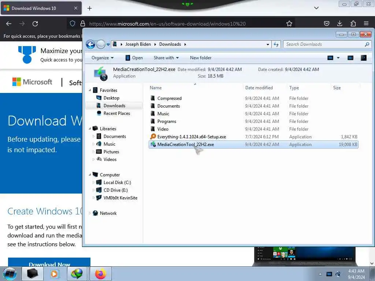Toggle the preview pane icon
Viewport: 375px width, 281px height.
pyautogui.click(x=350, y=58)
